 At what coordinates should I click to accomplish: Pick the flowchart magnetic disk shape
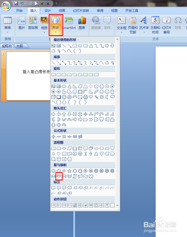coord(59,159)
